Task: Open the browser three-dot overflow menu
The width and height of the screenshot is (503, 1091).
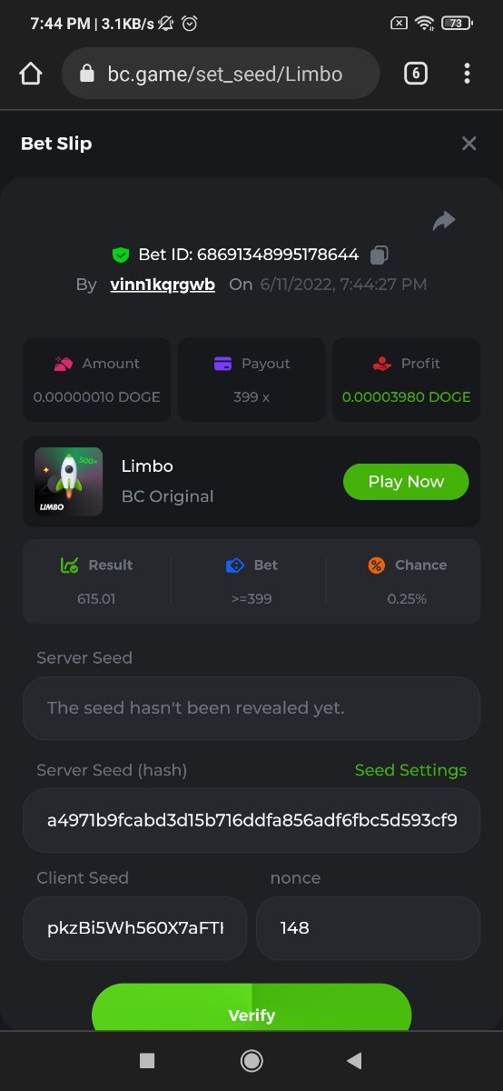Action: click(467, 74)
